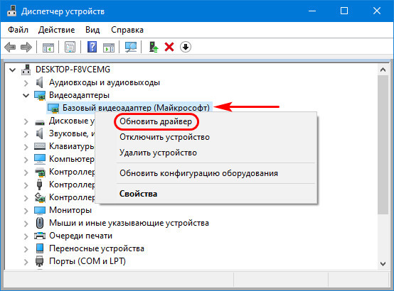Click the Update driver toolbar icon with green arrow
Viewport: 394px width, 291px height.
click(153, 47)
